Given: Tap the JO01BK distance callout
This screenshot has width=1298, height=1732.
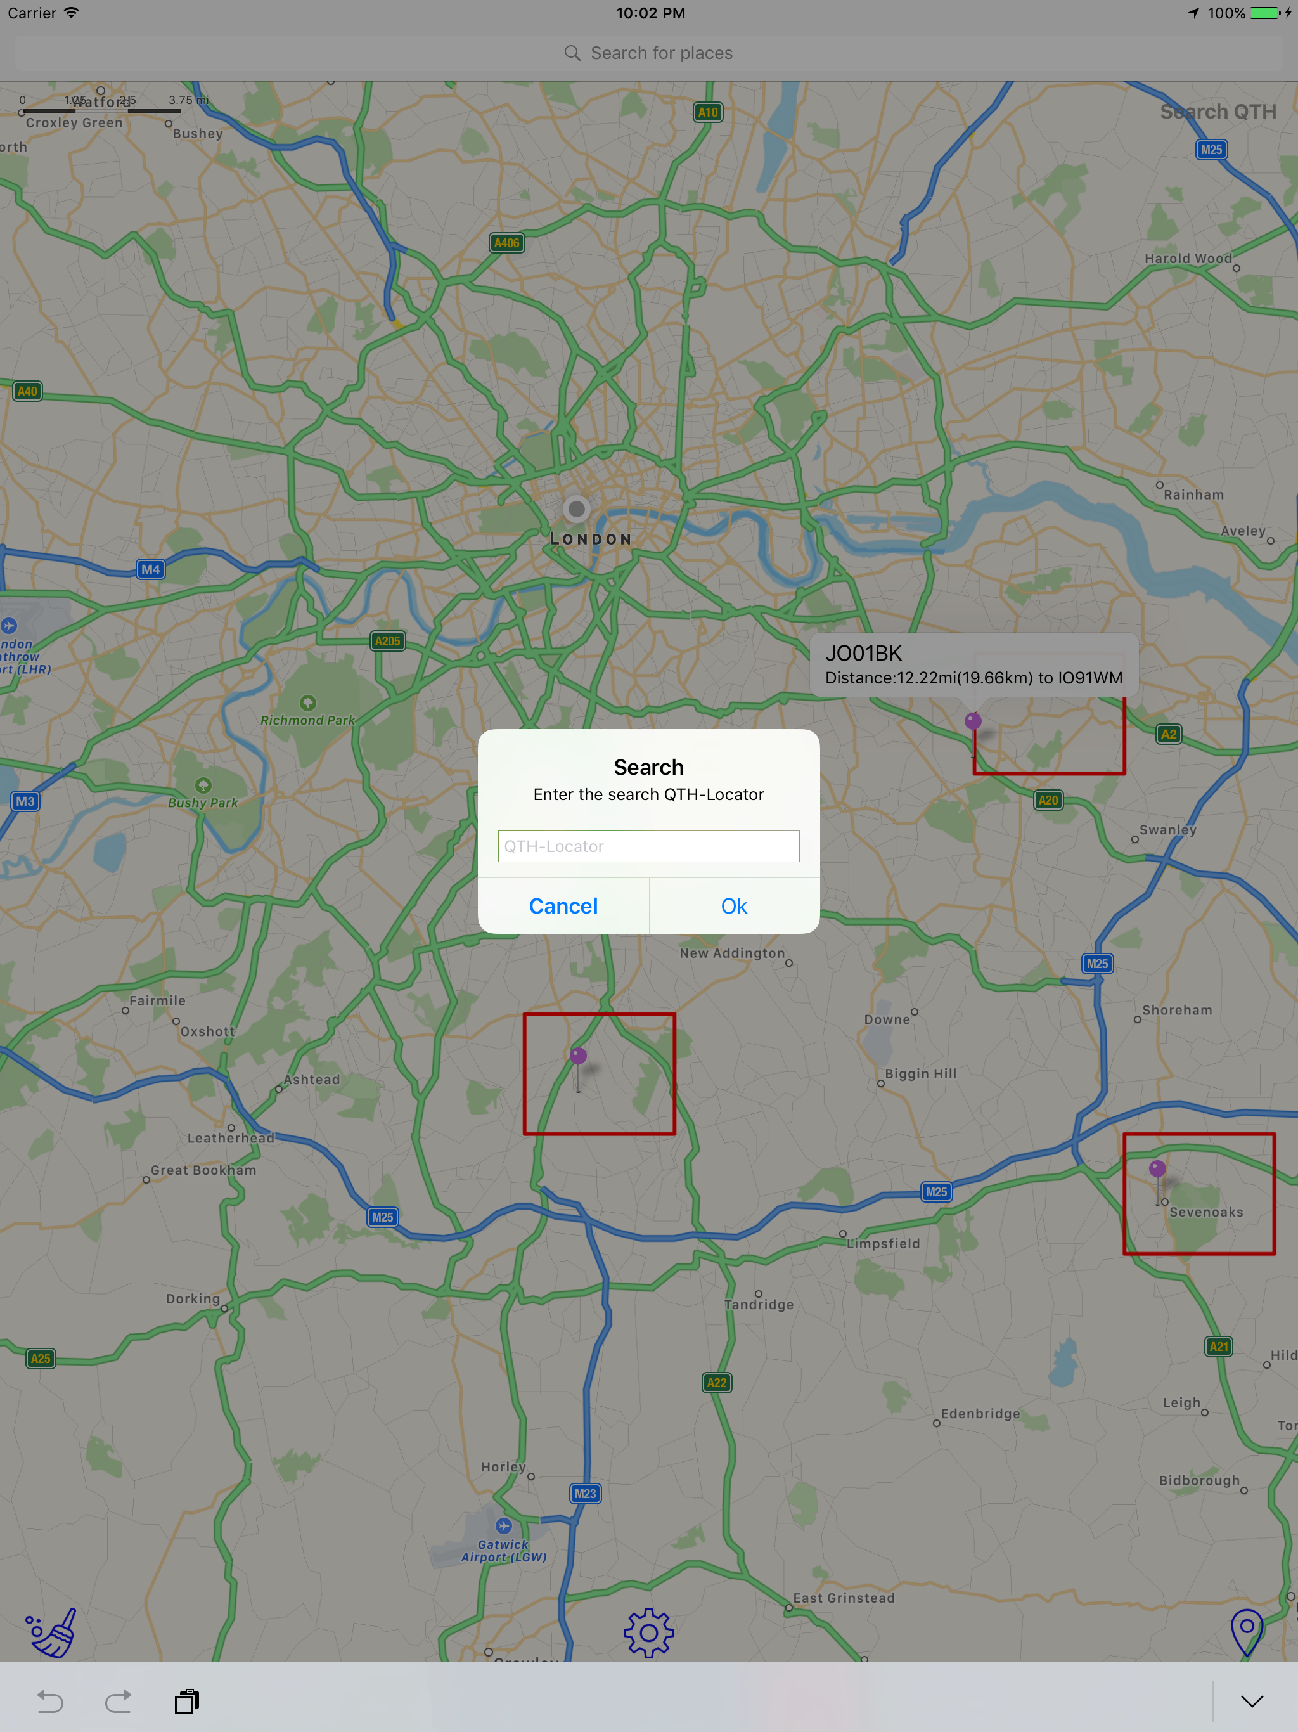Looking at the screenshot, I should click(x=974, y=665).
